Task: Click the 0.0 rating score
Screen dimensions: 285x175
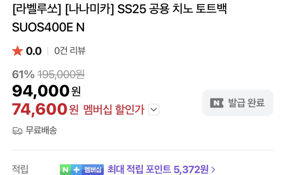Action: [34, 51]
